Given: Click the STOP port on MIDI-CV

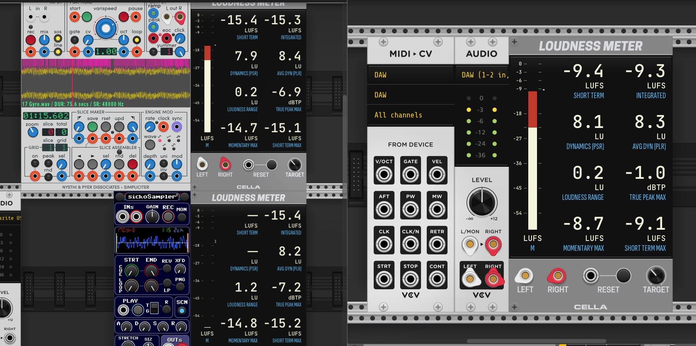Looking at the screenshot, I should [410, 279].
